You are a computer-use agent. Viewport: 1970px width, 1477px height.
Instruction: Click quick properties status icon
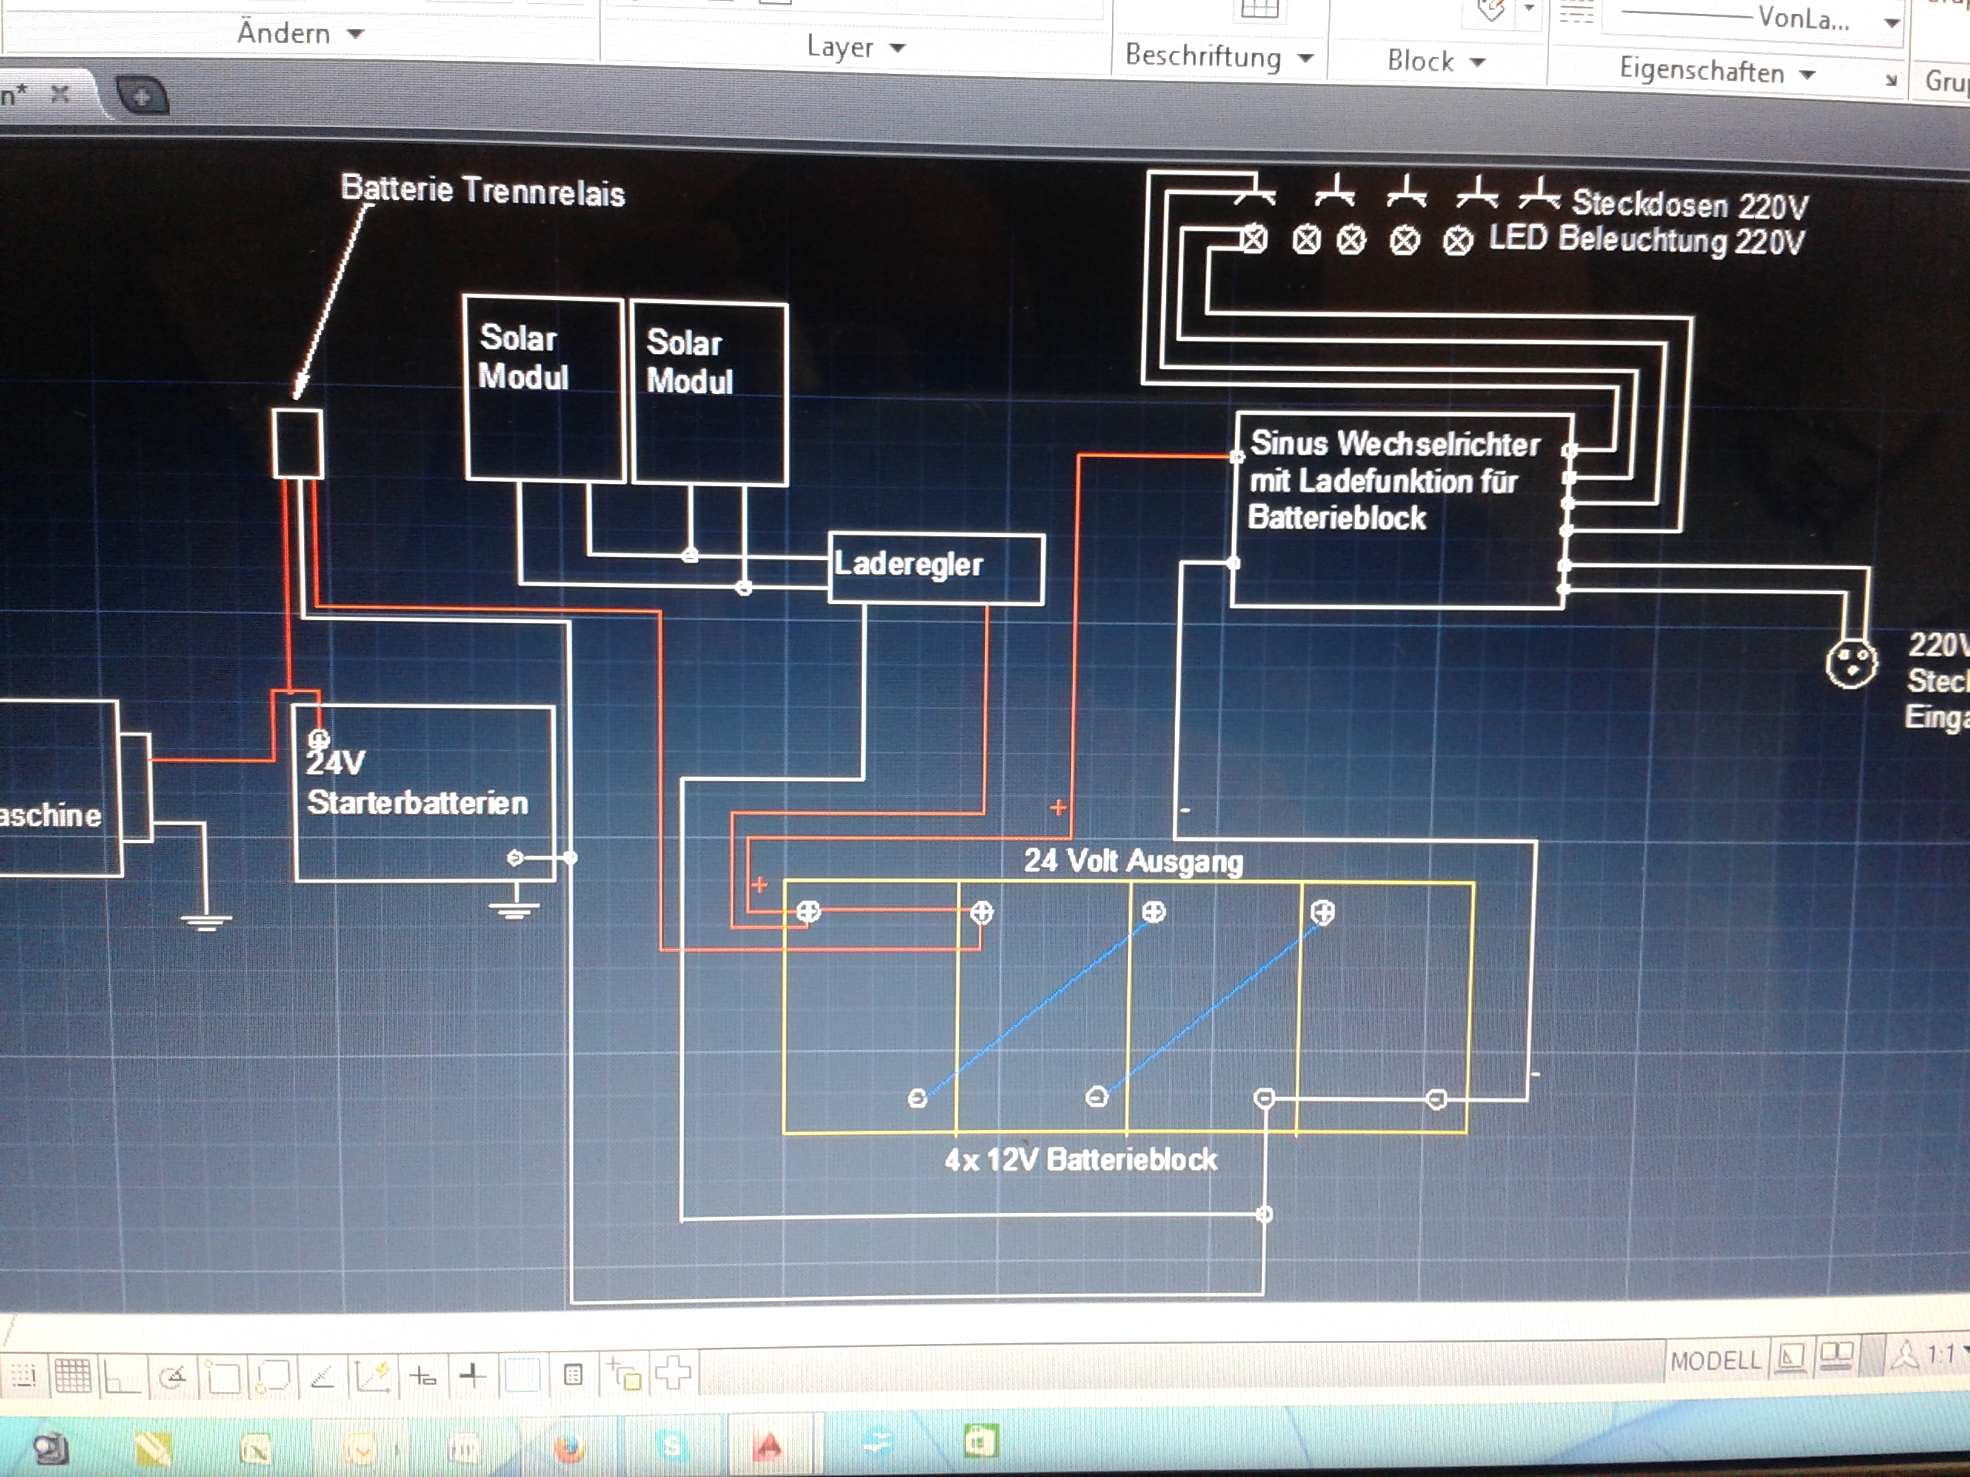(573, 1375)
